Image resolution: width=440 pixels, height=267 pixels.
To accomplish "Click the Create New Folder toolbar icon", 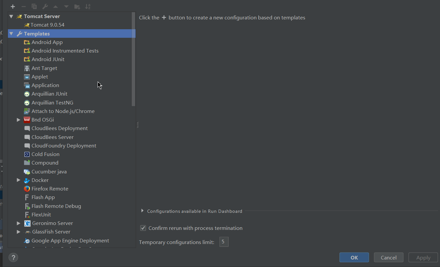I will (77, 7).
